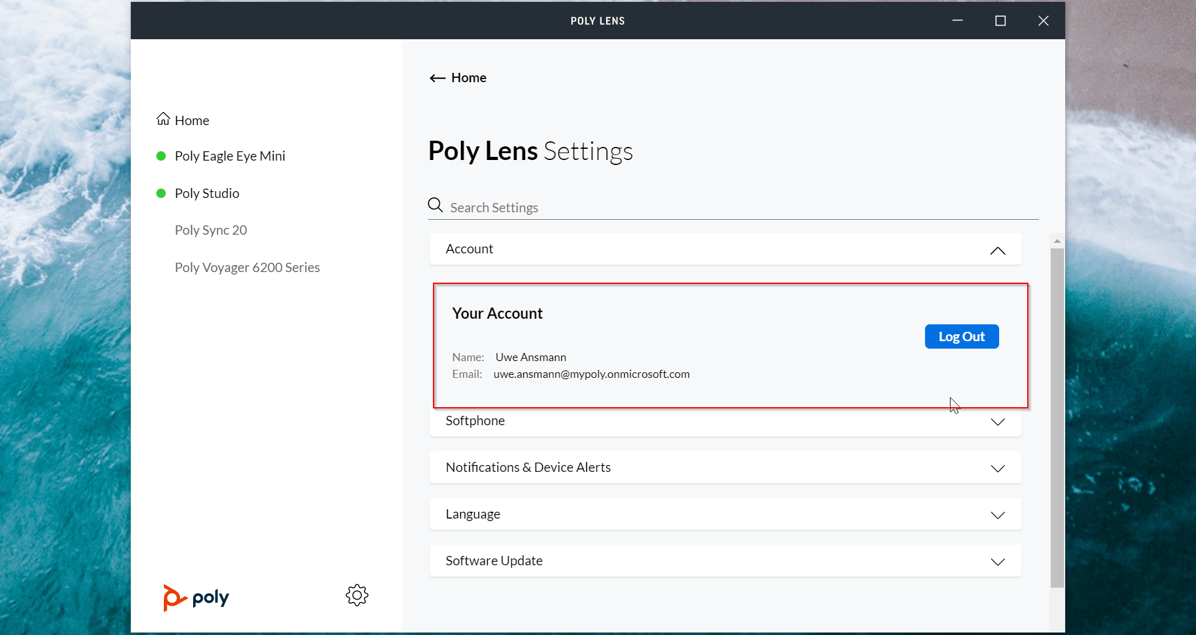Click green status dot for Poly Studio

[x=161, y=194]
